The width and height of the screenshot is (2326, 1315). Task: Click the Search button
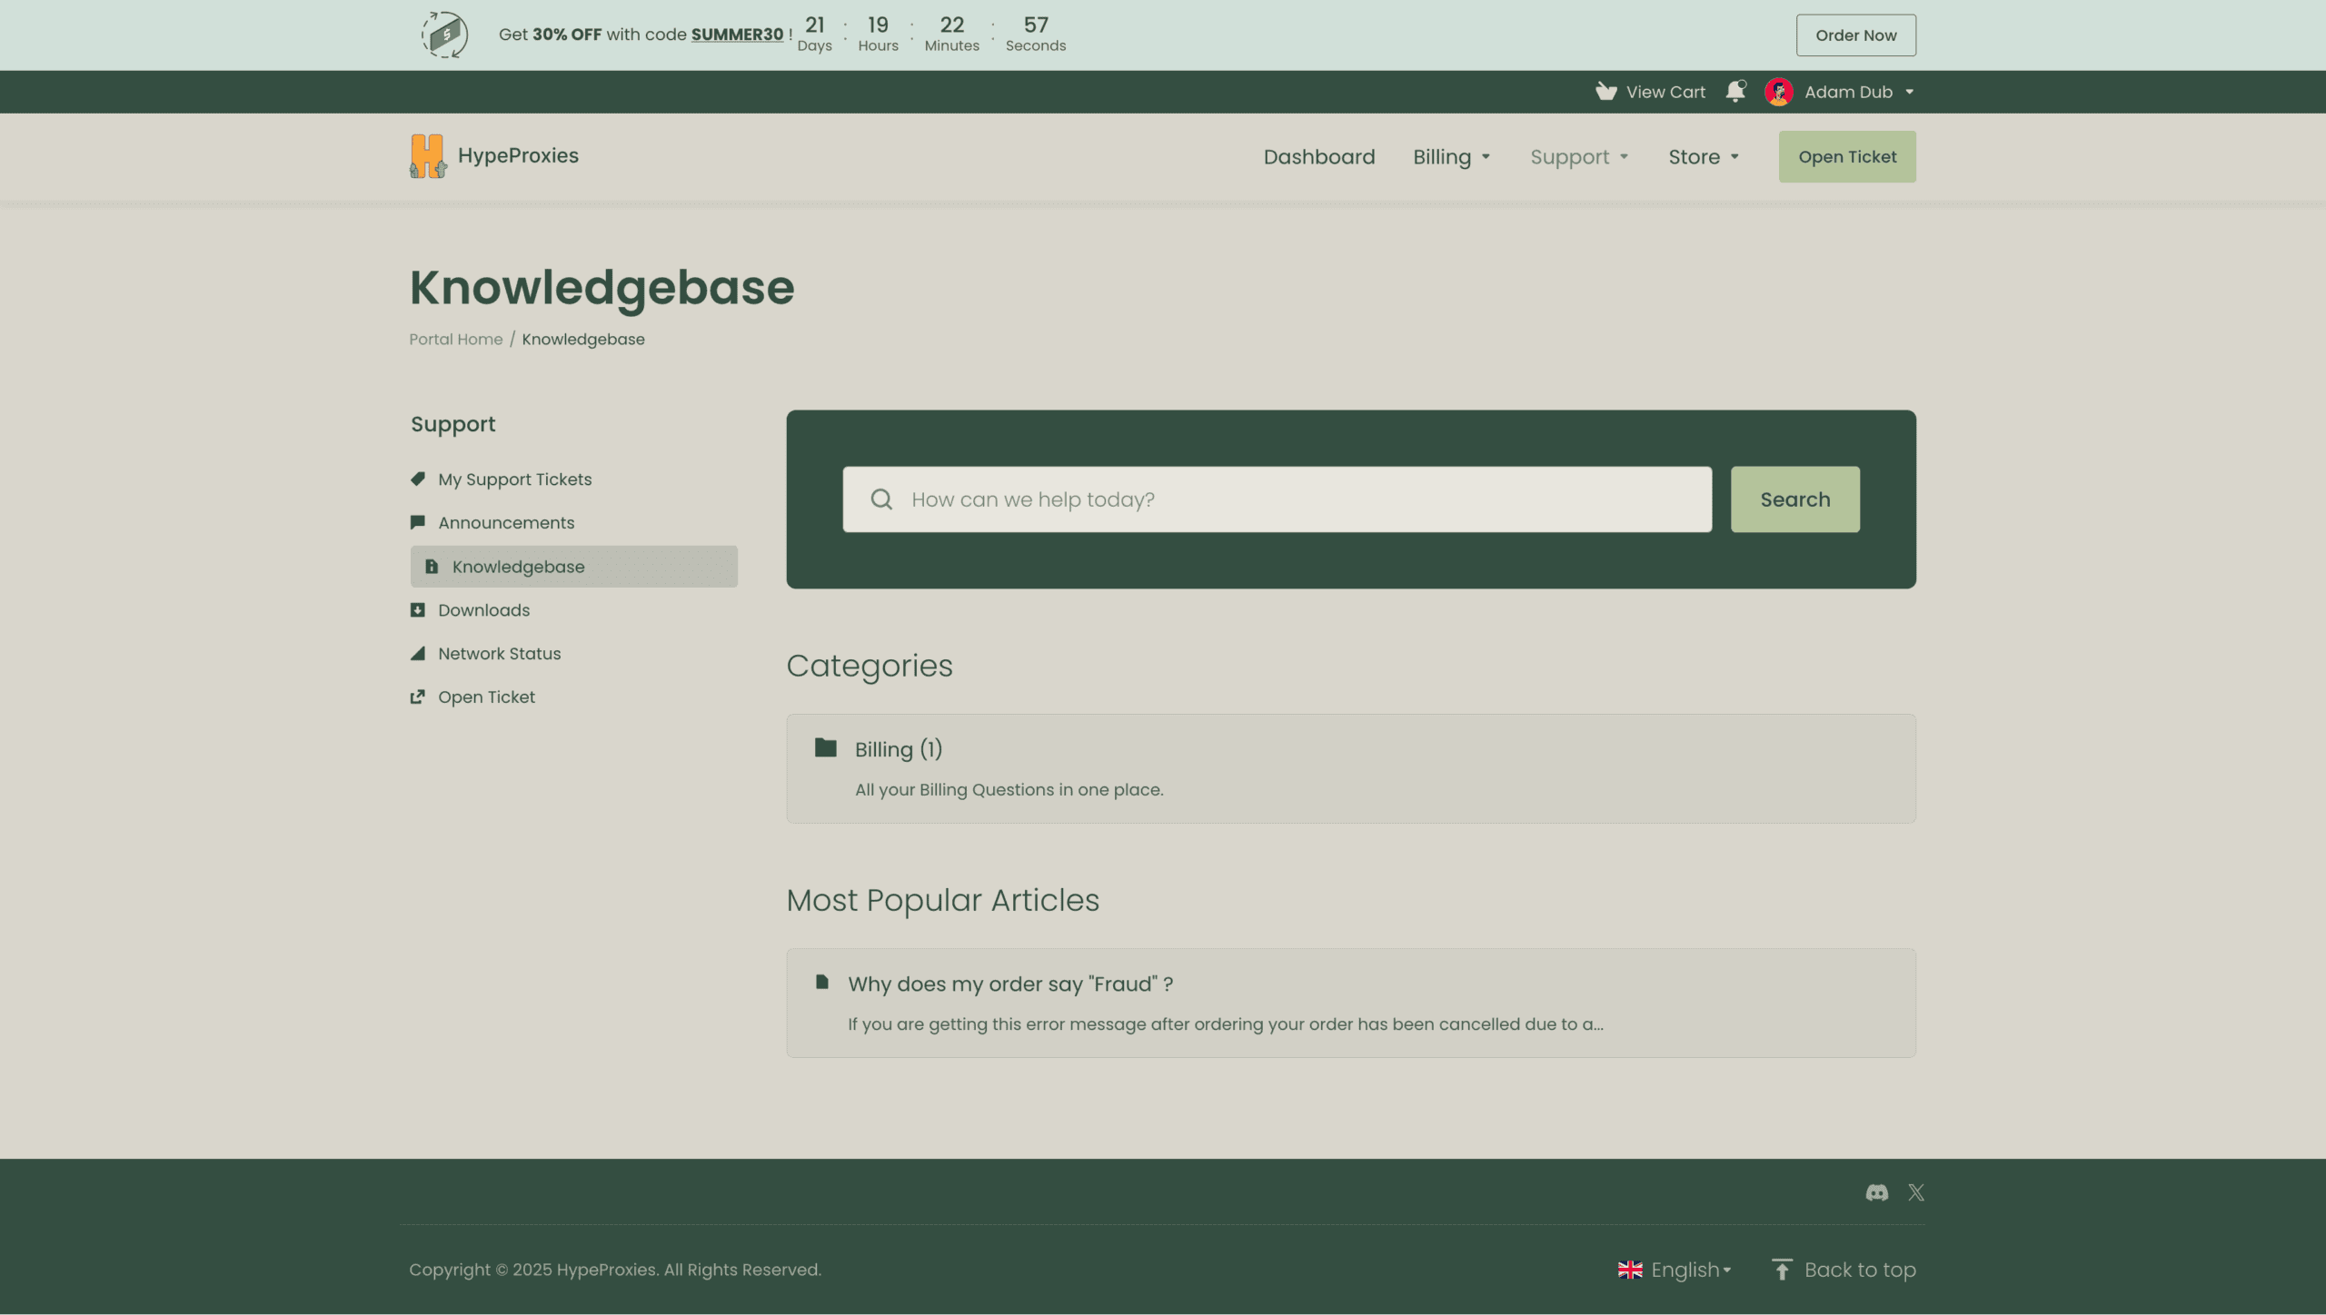(1794, 499)
